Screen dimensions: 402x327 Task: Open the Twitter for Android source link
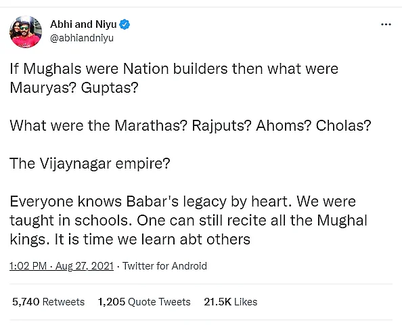pos(164,266)
